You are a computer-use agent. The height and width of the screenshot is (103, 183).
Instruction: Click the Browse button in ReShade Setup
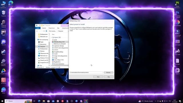[x=109, y=72]
